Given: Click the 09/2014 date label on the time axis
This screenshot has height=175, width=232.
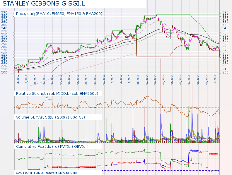Looking at the screenshot, I should coord(207,80).
